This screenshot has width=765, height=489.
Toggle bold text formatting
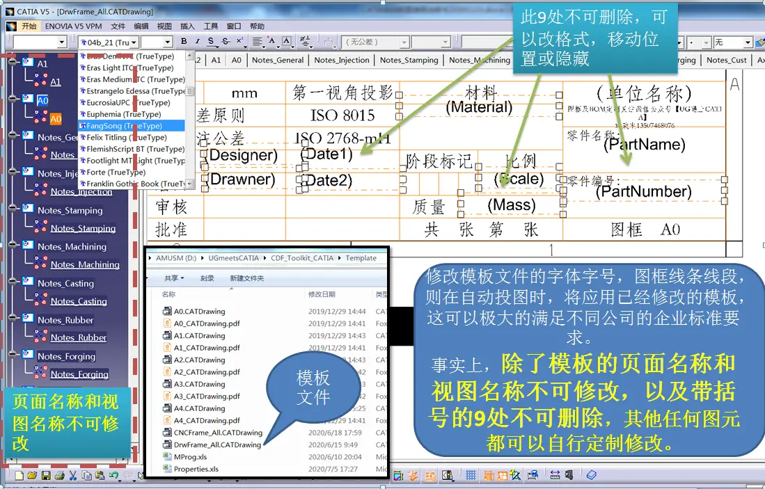tap(184, 42)
